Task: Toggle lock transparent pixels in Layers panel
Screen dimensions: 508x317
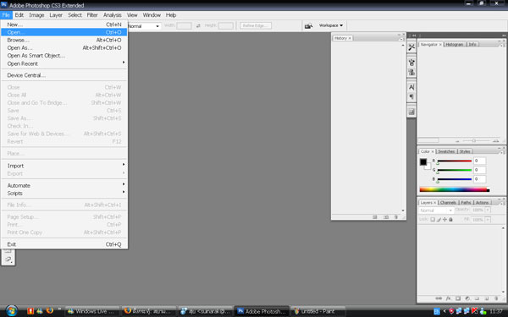Action: (433, 219)
